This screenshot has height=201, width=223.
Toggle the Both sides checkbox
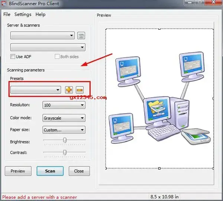click(x=57, y=57)
